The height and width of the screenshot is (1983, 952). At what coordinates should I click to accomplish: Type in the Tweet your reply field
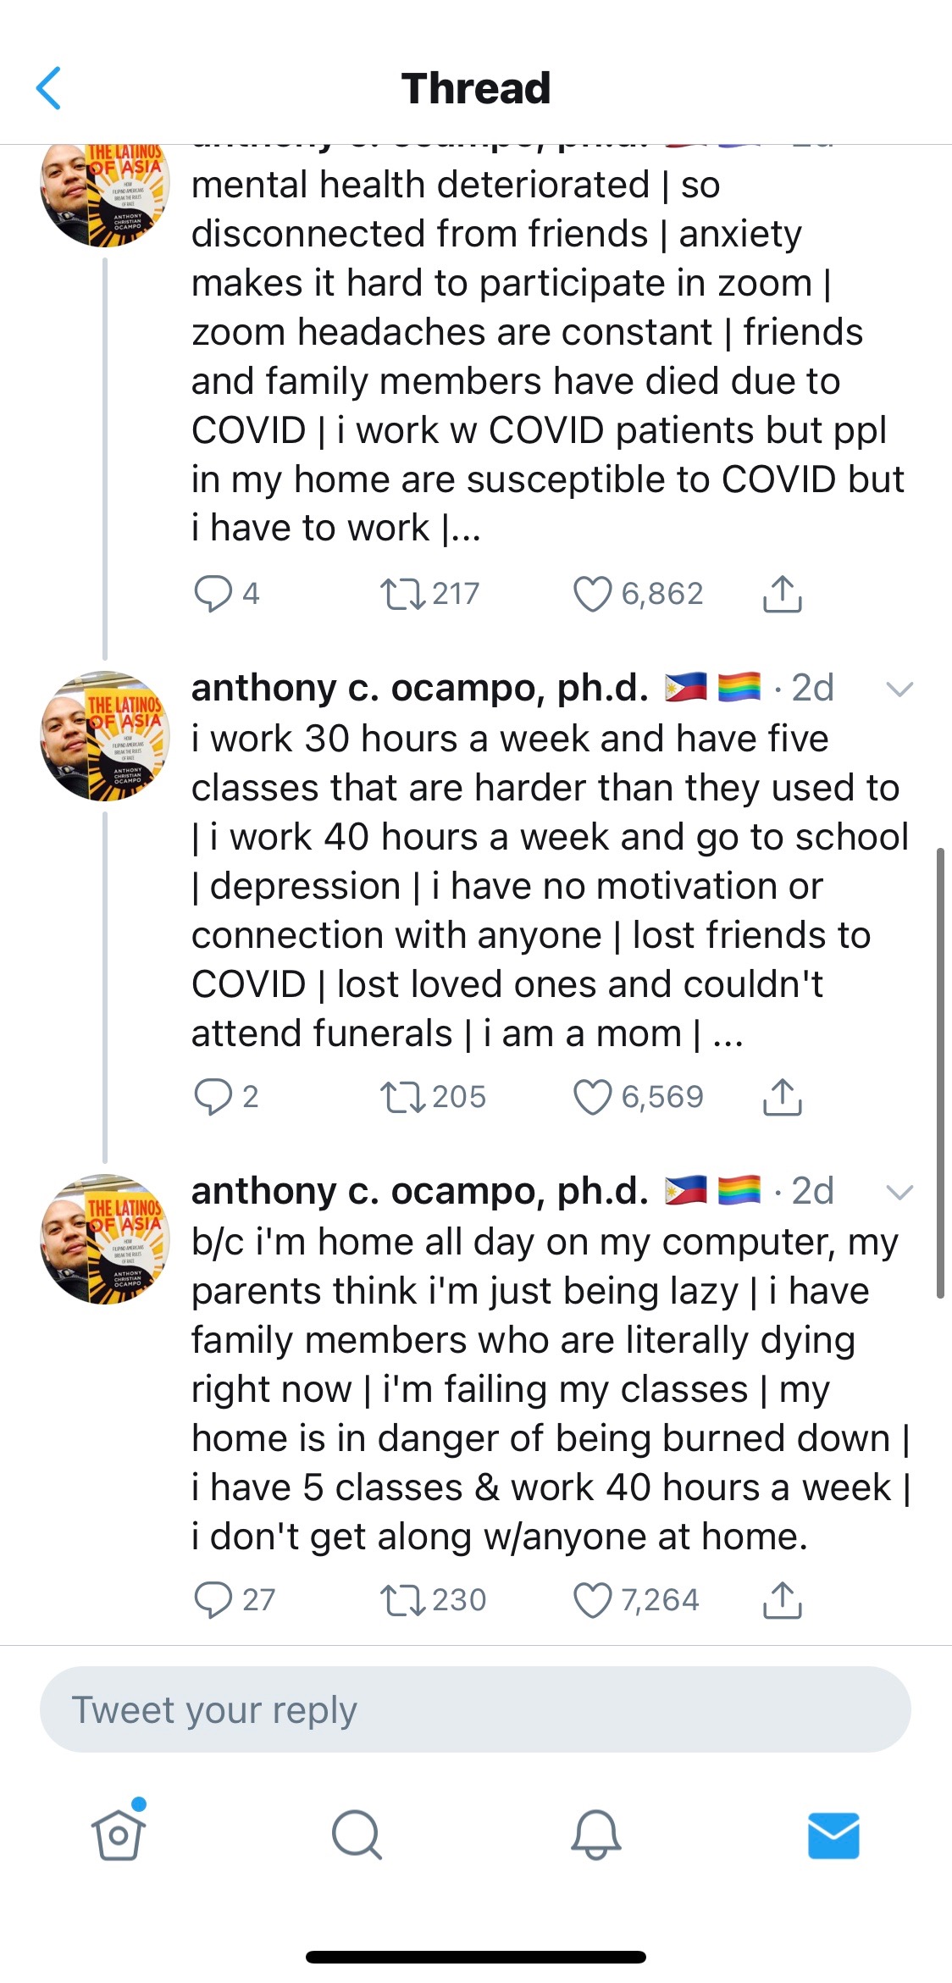(x=474, y=1710)
